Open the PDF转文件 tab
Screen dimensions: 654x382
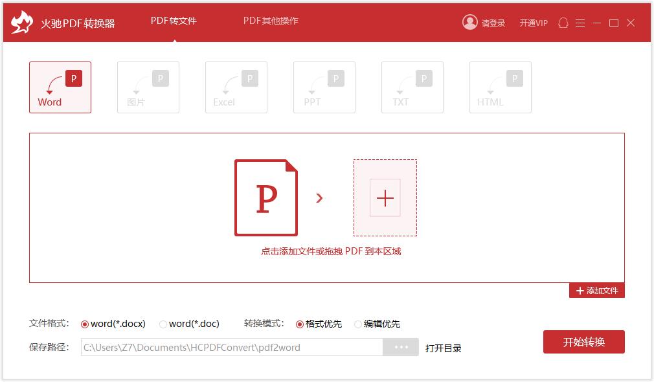(x=175, y=21)
